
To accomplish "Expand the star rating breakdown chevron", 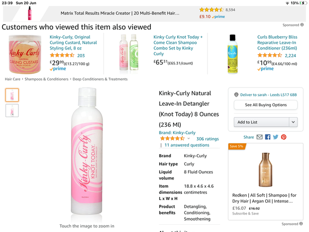I will tap(188, 139).
